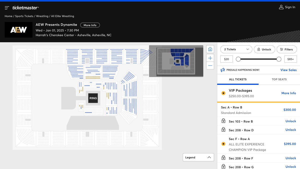
Task: Reset seat map to home view
Action: click(210, 49)
